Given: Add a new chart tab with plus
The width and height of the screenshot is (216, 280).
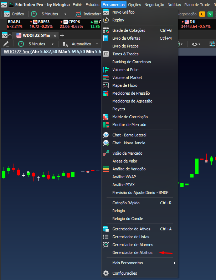Looking at the screenshot, I should pyautogui.click(x=62, y=35).
